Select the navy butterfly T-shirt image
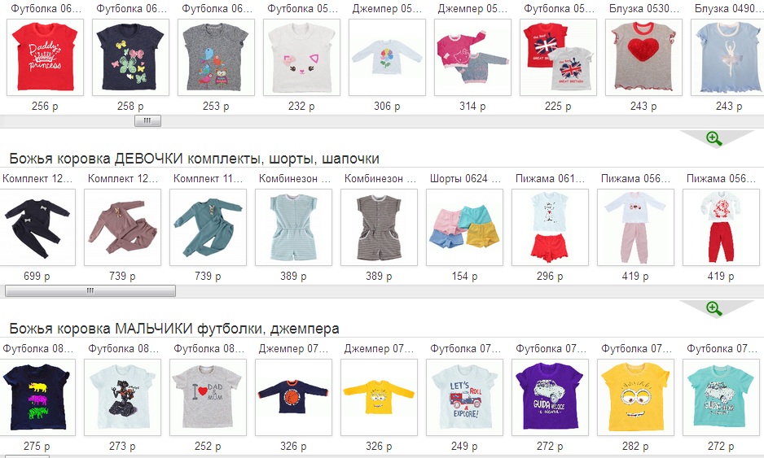764x458 pixels. point(130,58)
